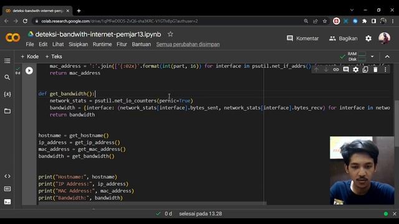The height and width of the screenshot is (224, 399).
Task: Open the find and replace sidebar icon
Action: coord(7,77)
